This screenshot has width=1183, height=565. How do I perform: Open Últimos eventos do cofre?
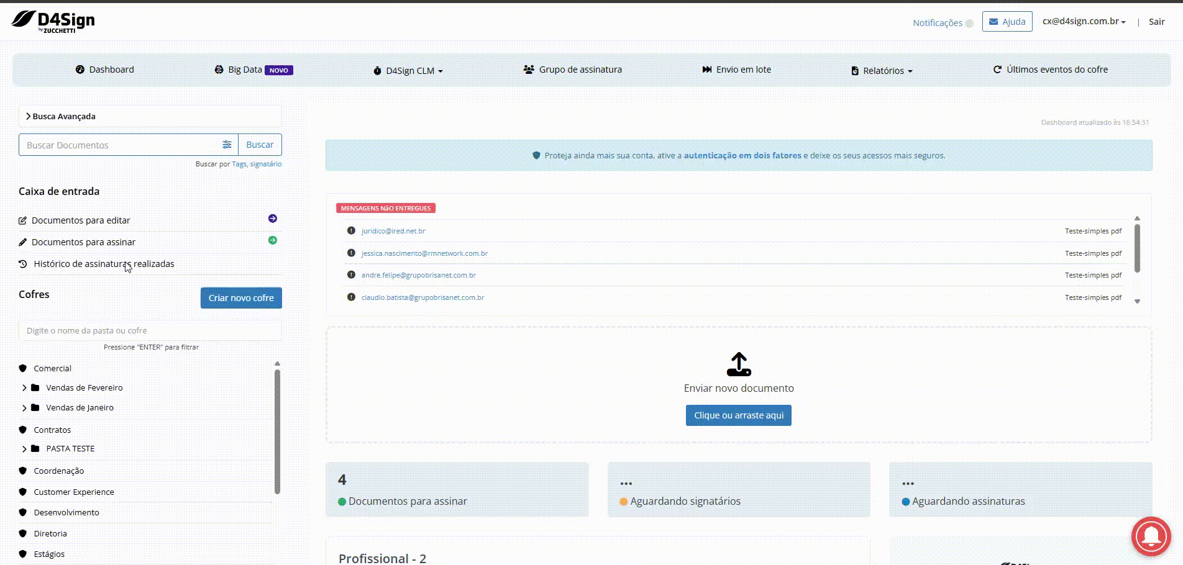pos(1050,70)
